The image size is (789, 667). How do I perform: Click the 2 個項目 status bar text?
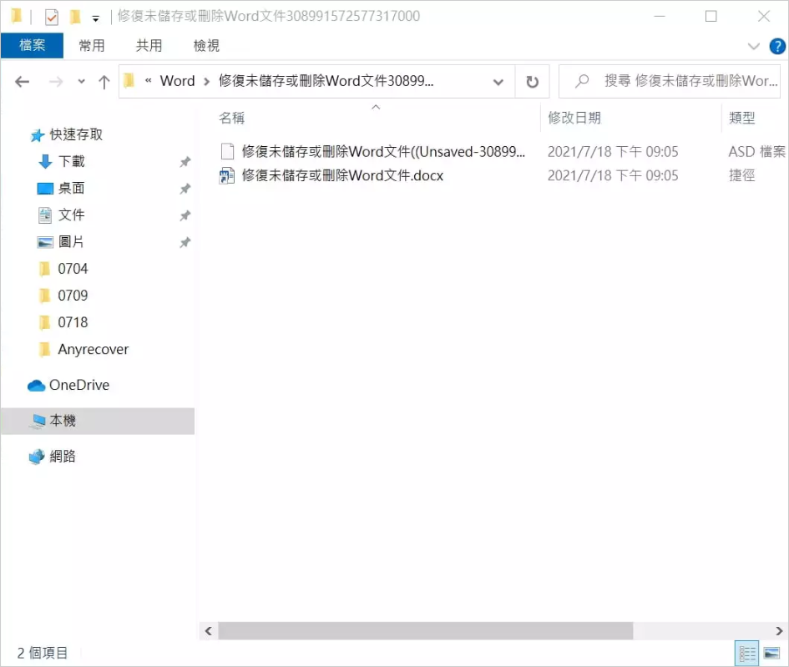(x=43, y=653)
